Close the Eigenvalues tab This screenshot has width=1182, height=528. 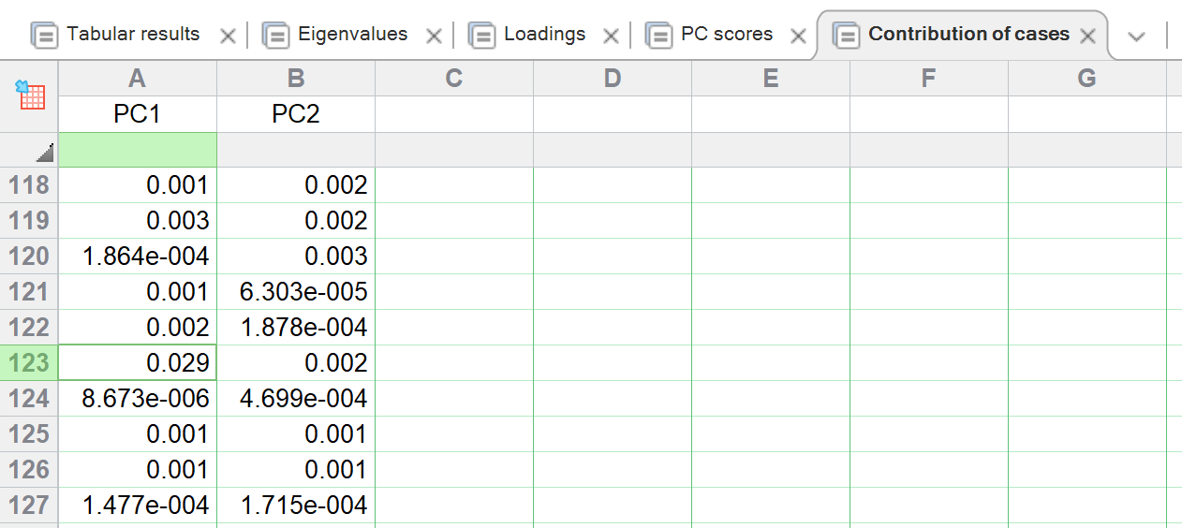pyautogui.click(x=434, y=37)
